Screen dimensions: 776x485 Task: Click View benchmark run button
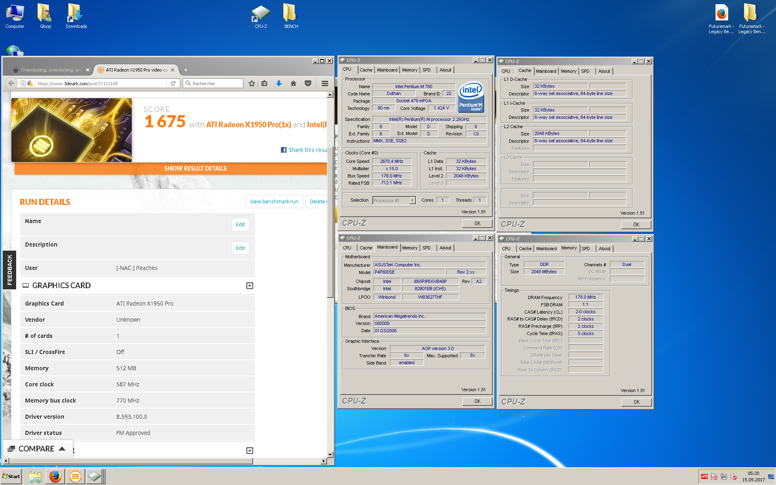(x=274, y=201)
